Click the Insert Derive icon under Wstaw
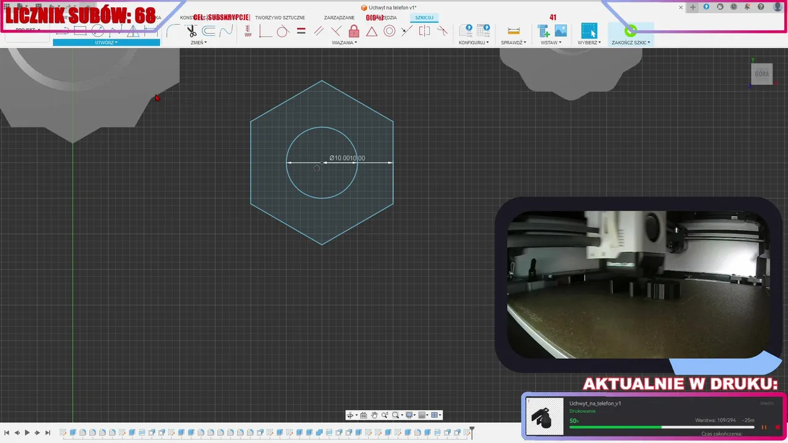Screen dimensions: 788x443 click(x=544, y=31)
